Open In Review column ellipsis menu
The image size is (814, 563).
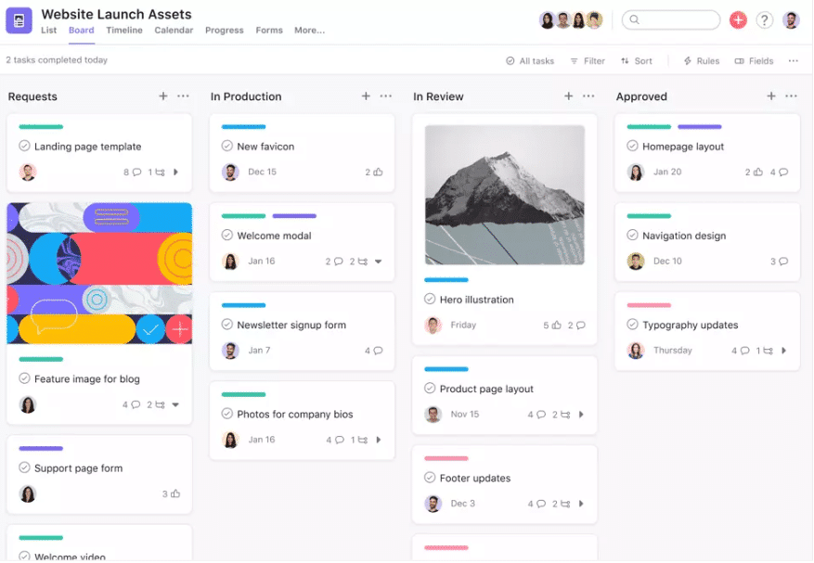[x=588, y=96]
